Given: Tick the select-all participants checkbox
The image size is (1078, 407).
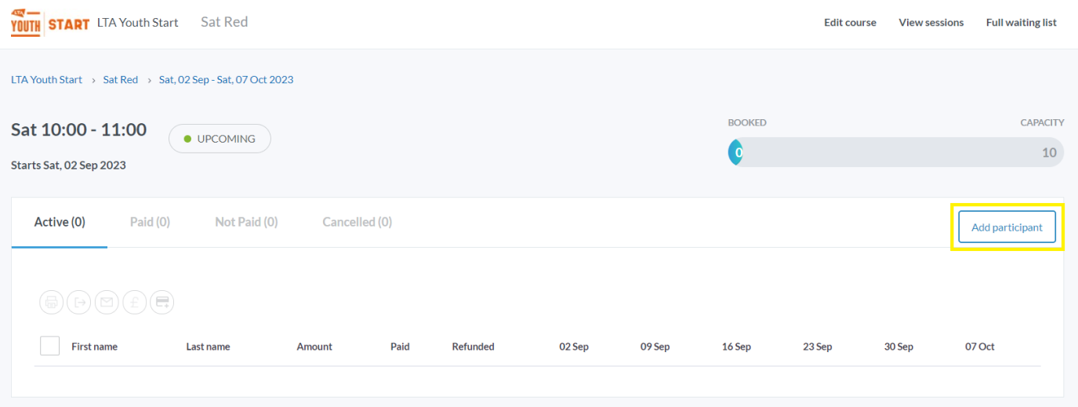Looking at the screenshot, I should click(49, 346).
